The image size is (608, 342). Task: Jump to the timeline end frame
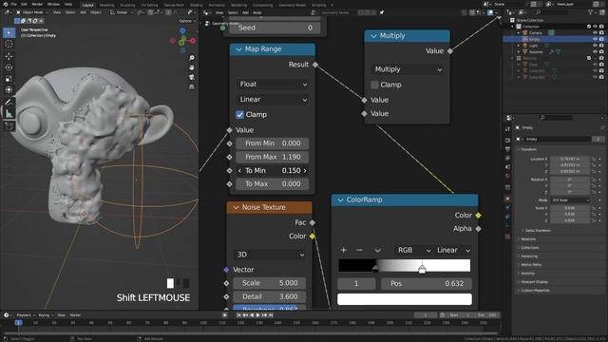271,315
